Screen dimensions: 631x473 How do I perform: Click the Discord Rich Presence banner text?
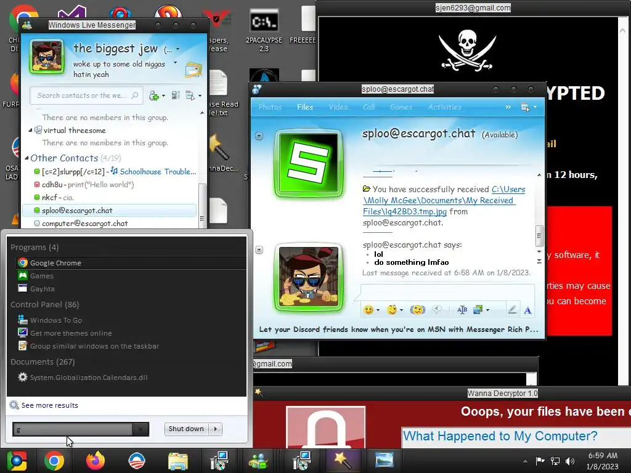(399, 329)
